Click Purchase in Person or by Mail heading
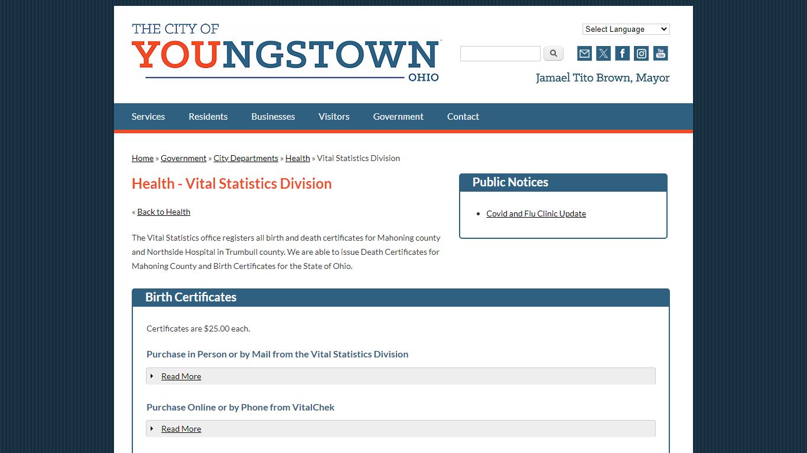The image size is (807, 453). coord(277,354)
